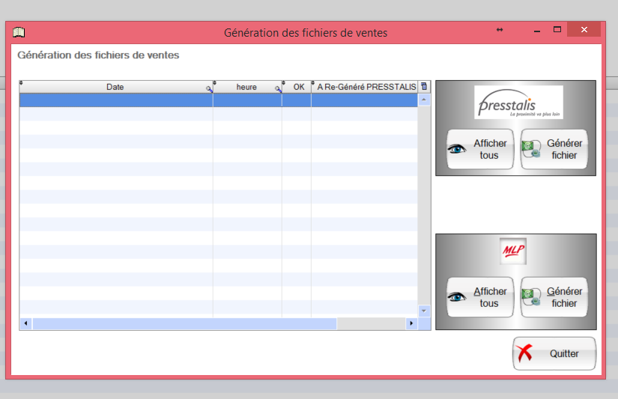Open the table options icon above vertical scrollbar
This screenshot has height=399, width=618.
[424, 87]
